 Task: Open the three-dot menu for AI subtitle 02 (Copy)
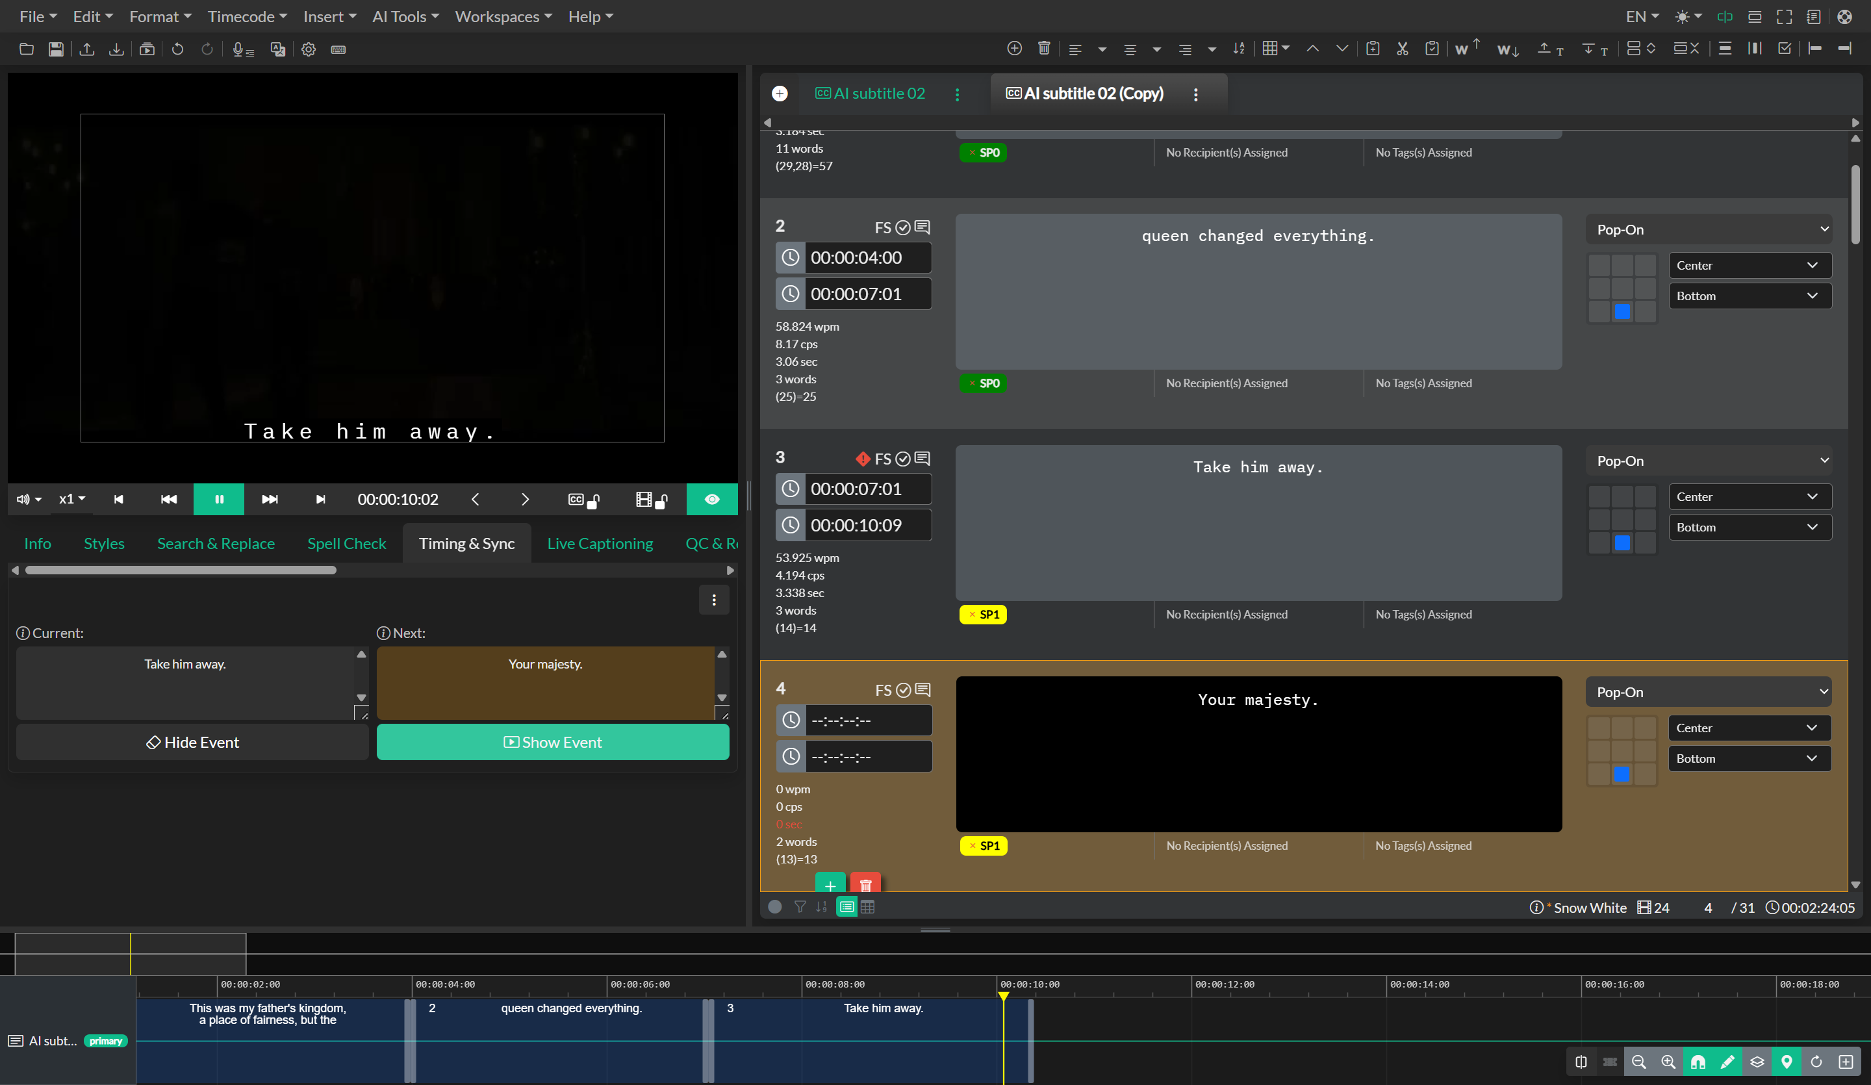(x=1195, y=94)
